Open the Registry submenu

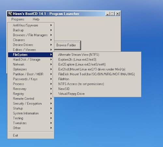(30, 94)
